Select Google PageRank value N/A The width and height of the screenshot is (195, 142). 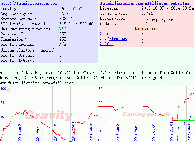tap(63, 44)
